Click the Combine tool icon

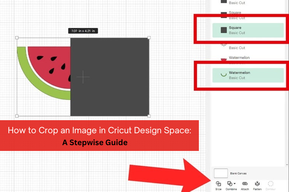click(x=230, y=184)
